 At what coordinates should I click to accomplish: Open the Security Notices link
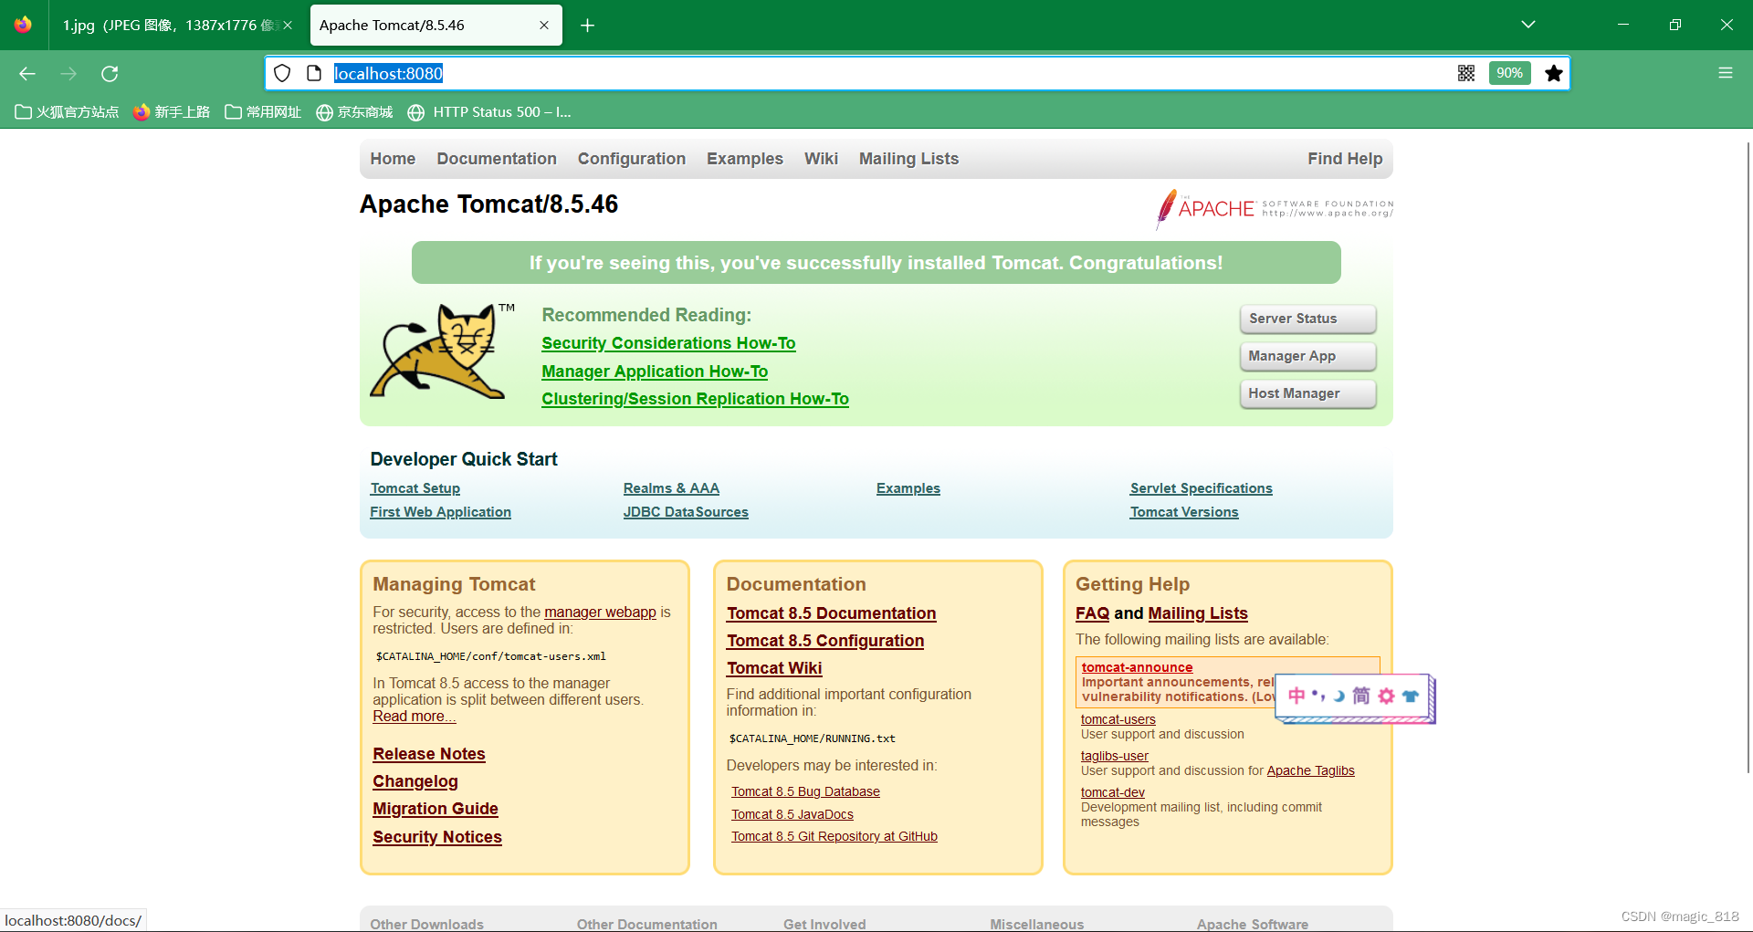pos(437,837)
